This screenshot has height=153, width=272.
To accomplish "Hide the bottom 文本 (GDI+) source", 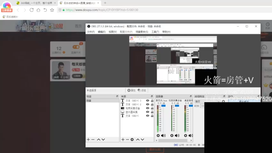I will tap(148, 116).
